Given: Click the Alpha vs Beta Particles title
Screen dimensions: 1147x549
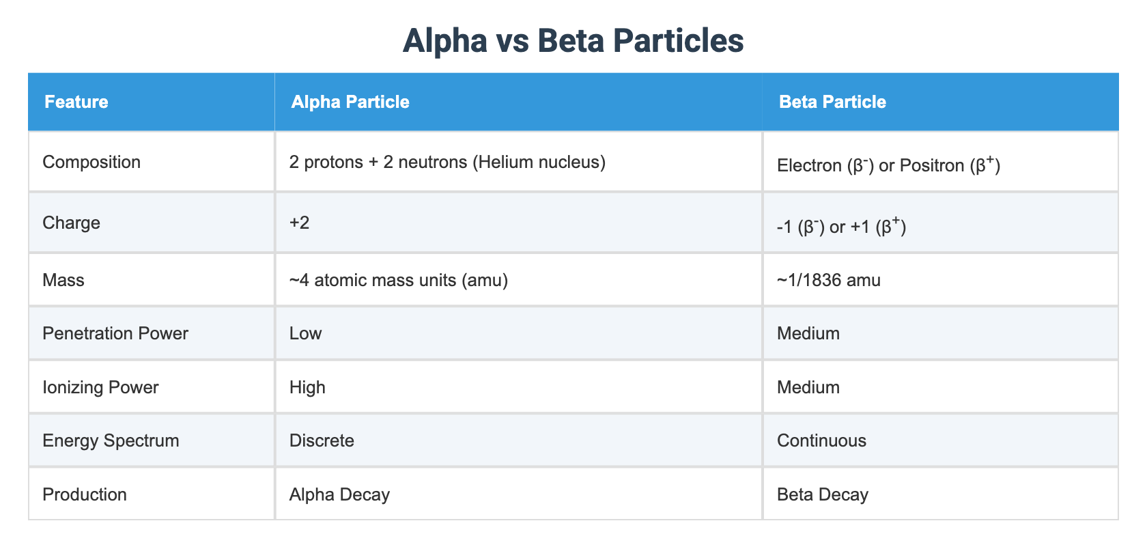Looking at the screenshot, I should pyautogui.click(x=573, y=40).
